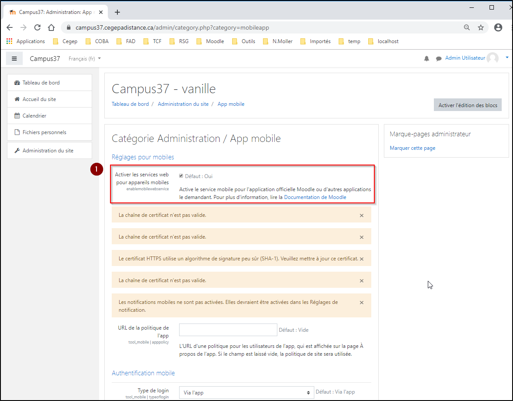
Task: Bookmark page with the star icon
Action: (x=481, y=27)
